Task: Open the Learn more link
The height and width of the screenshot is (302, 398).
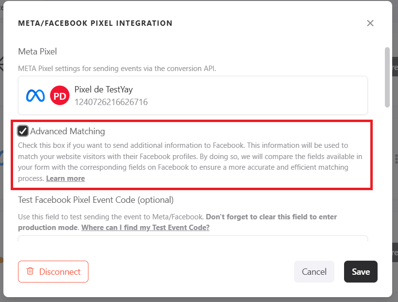Action: (65, 178)
